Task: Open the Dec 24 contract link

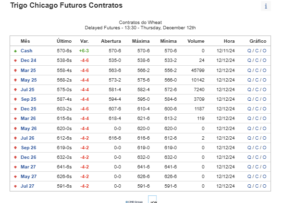Action: (x=28, y=60)
